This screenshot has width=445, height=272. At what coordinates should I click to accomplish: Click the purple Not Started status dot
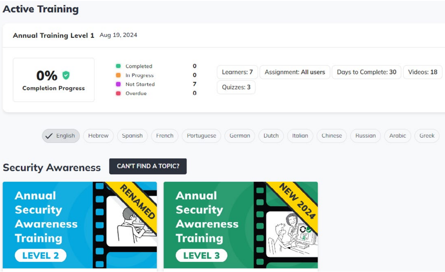pos(118,84)
